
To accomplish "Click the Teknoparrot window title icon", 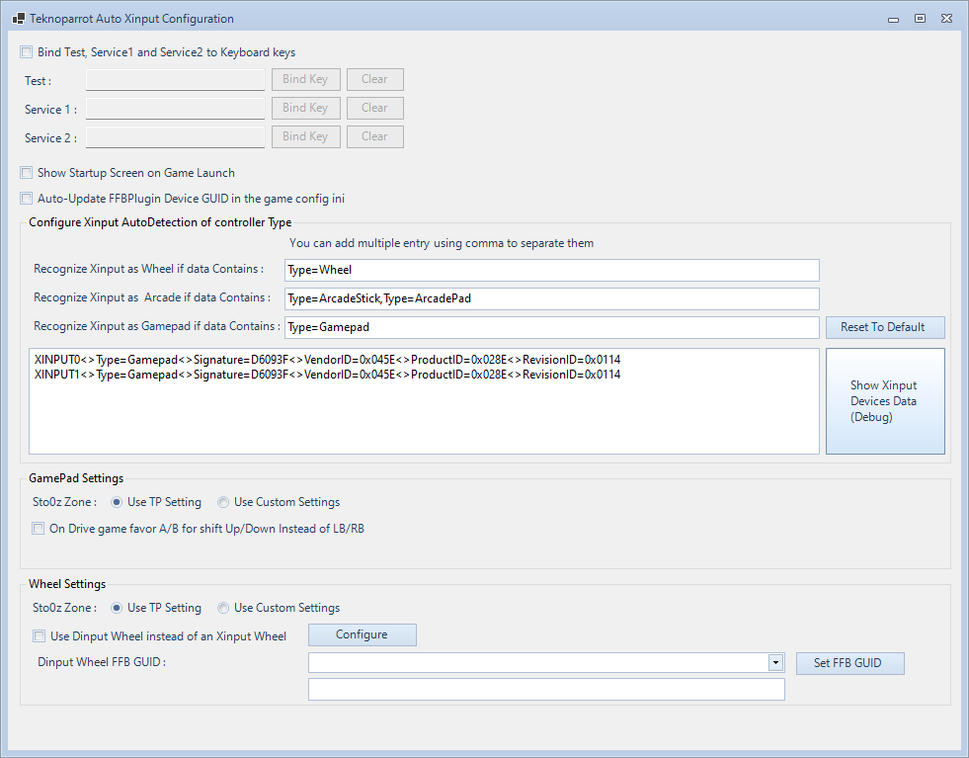I will 19,19.
